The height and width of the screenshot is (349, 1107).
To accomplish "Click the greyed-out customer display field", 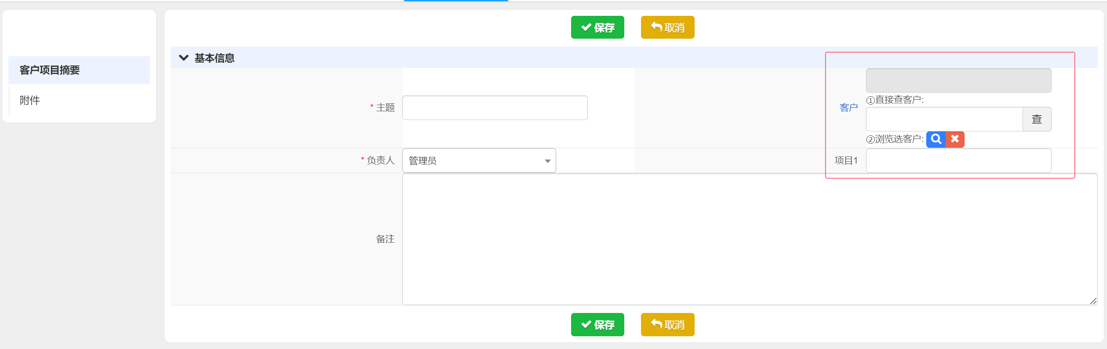I will pos(958,80).
